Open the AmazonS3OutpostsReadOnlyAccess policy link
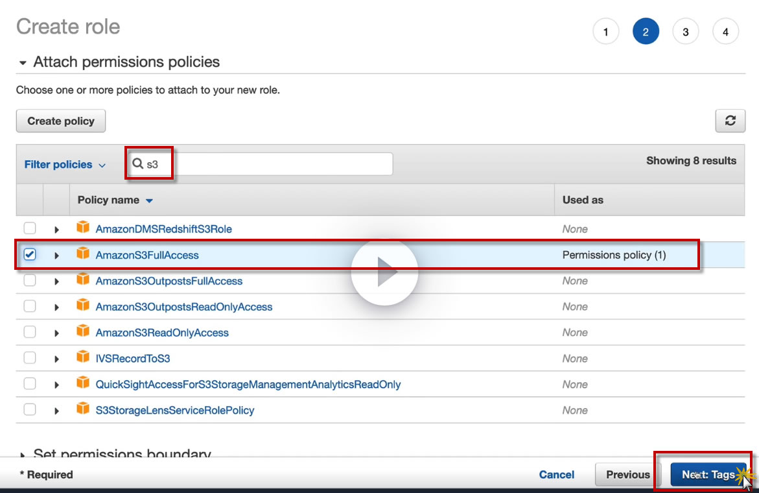This screenshot has height=493, width=759. pyautogui.click(x=184, y=307)
